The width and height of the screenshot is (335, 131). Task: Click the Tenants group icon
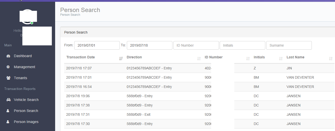pos(8,78)
